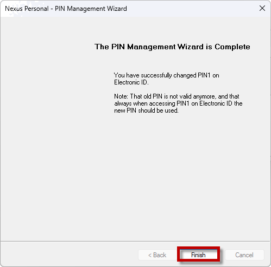Click the "You have successfully changed" line

point(155,75)
